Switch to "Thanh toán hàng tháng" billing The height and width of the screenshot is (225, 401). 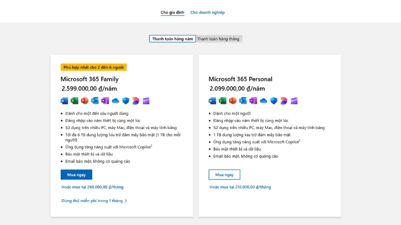pyautogui.click(x=219, y=38)
